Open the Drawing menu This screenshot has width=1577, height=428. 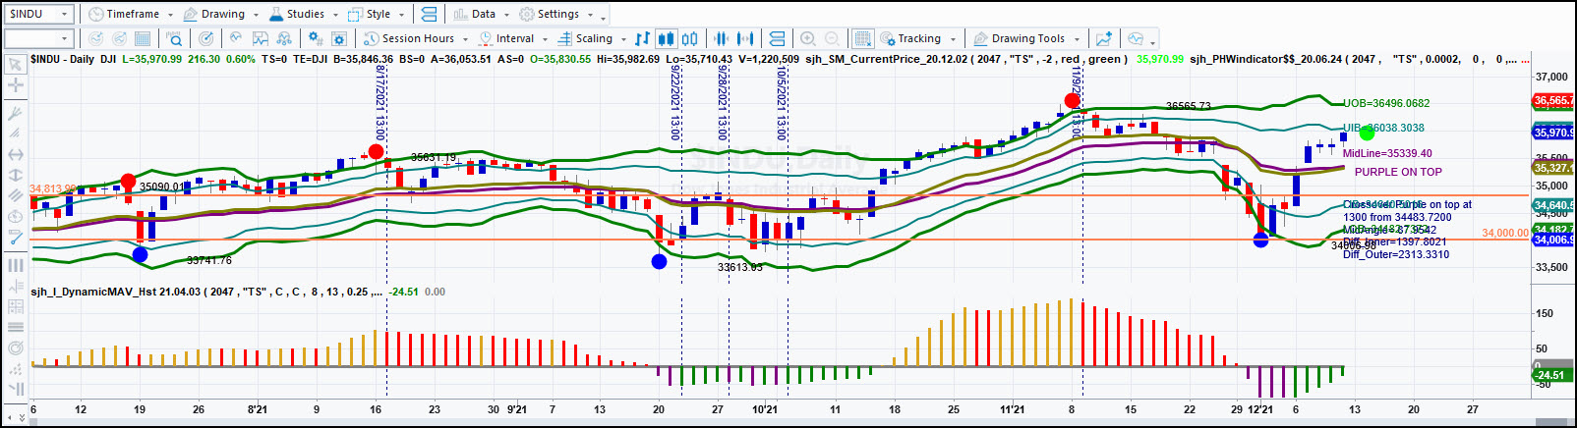tap(221, 14)
